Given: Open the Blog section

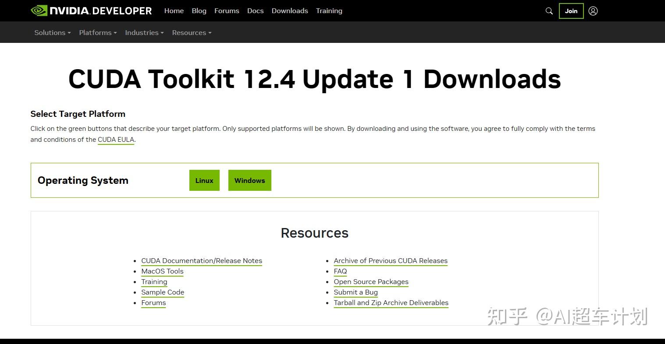Looking at the screenshot, I should (x=199, y=11).
